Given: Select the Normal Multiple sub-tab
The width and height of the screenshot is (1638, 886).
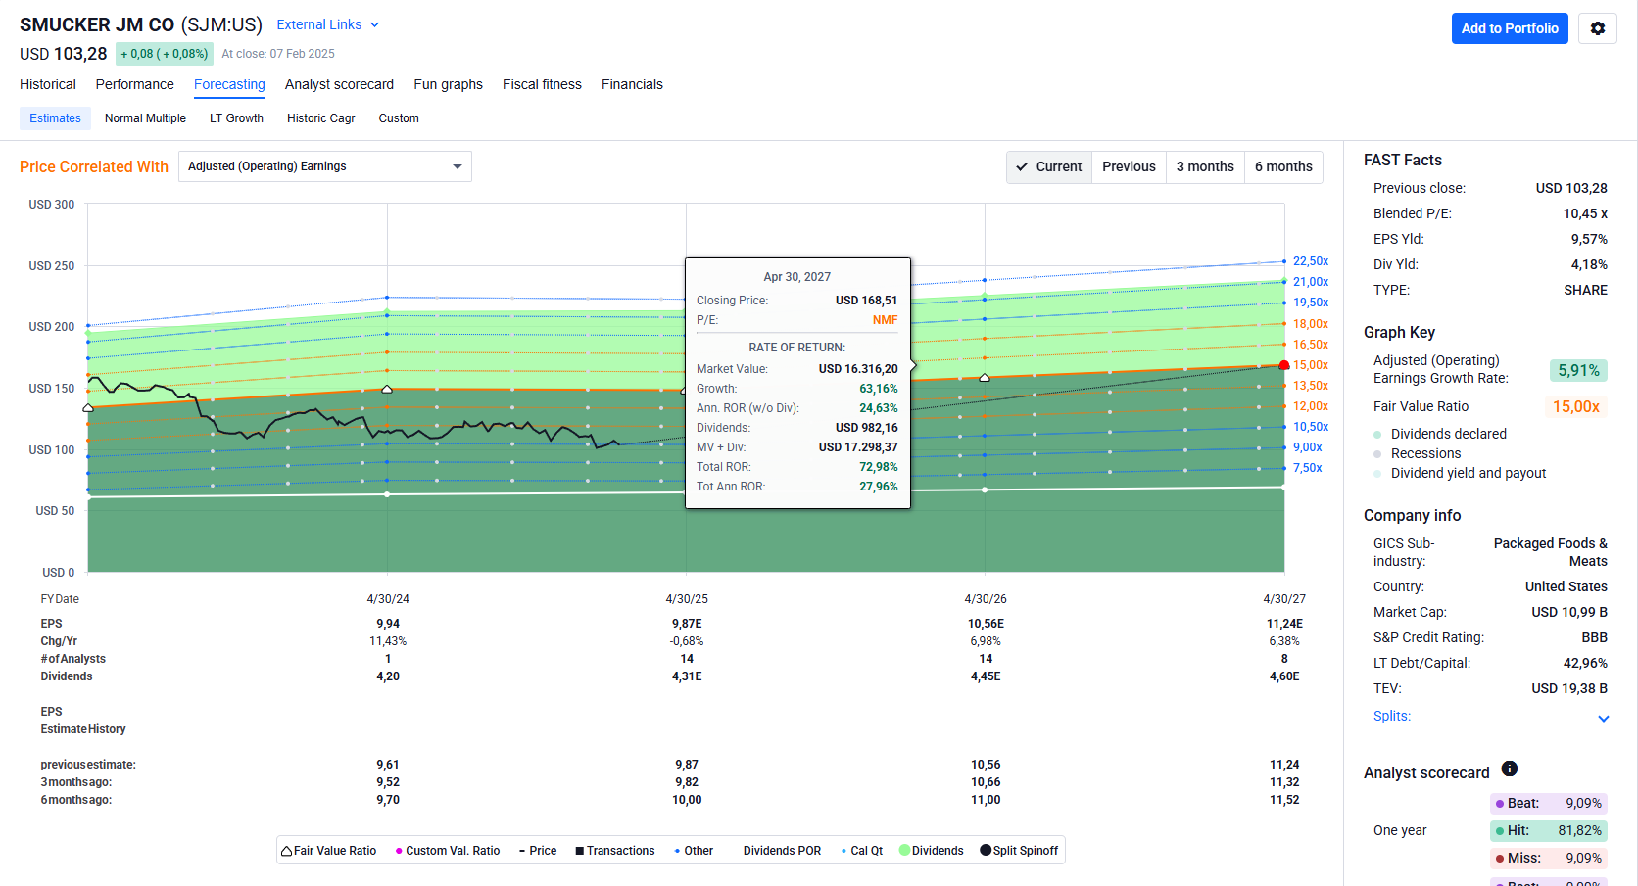Looking at the screenshot, I should [145, 118].
